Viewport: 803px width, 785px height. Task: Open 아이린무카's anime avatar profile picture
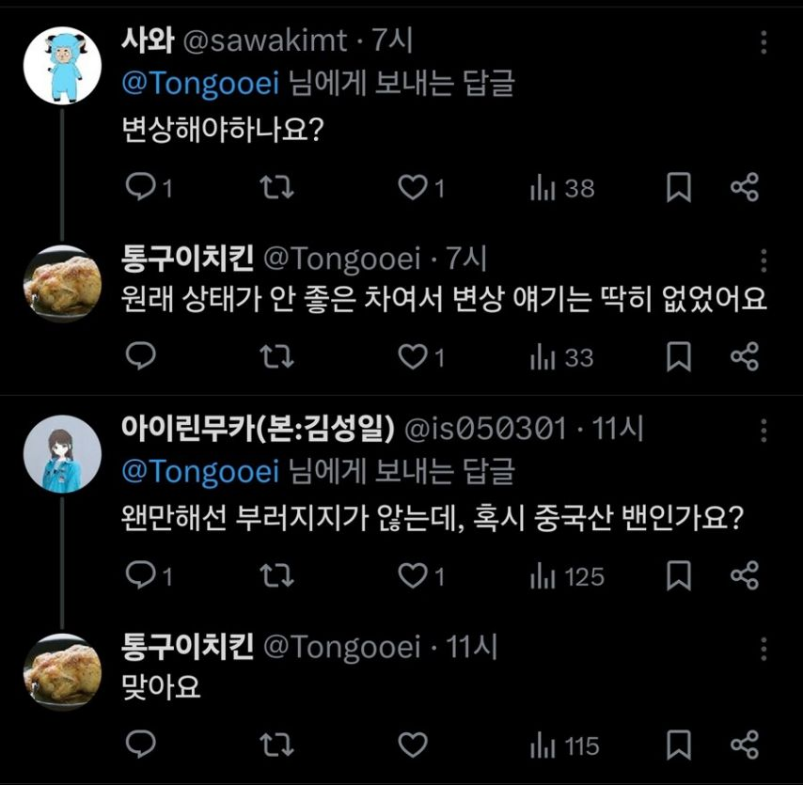[x=62, y=453]
